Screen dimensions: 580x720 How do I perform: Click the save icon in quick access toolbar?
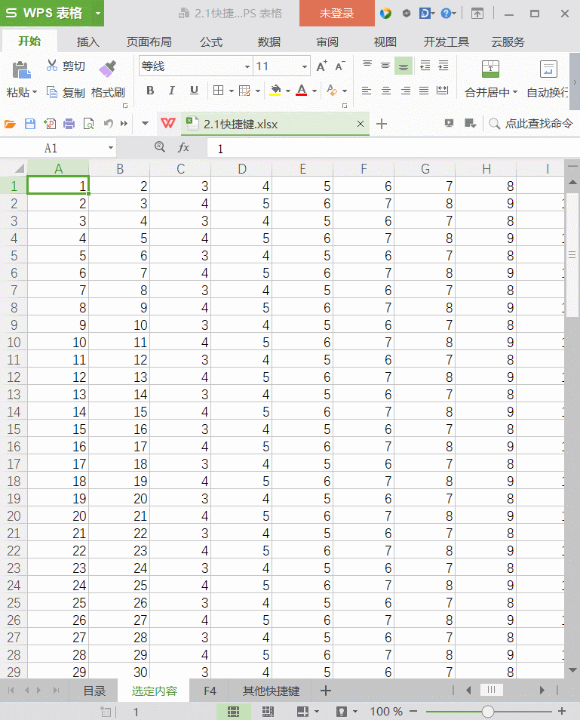point(30,124)
